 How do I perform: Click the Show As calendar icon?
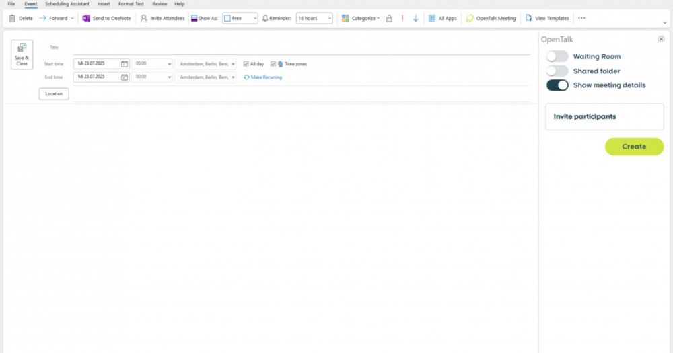(194, 18)
